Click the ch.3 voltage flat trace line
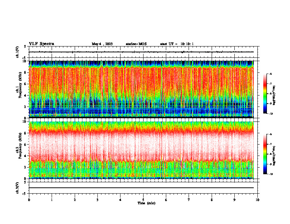The width and height of the screenshot is (290, 224). pyautogui.click(x=141, y=188)
